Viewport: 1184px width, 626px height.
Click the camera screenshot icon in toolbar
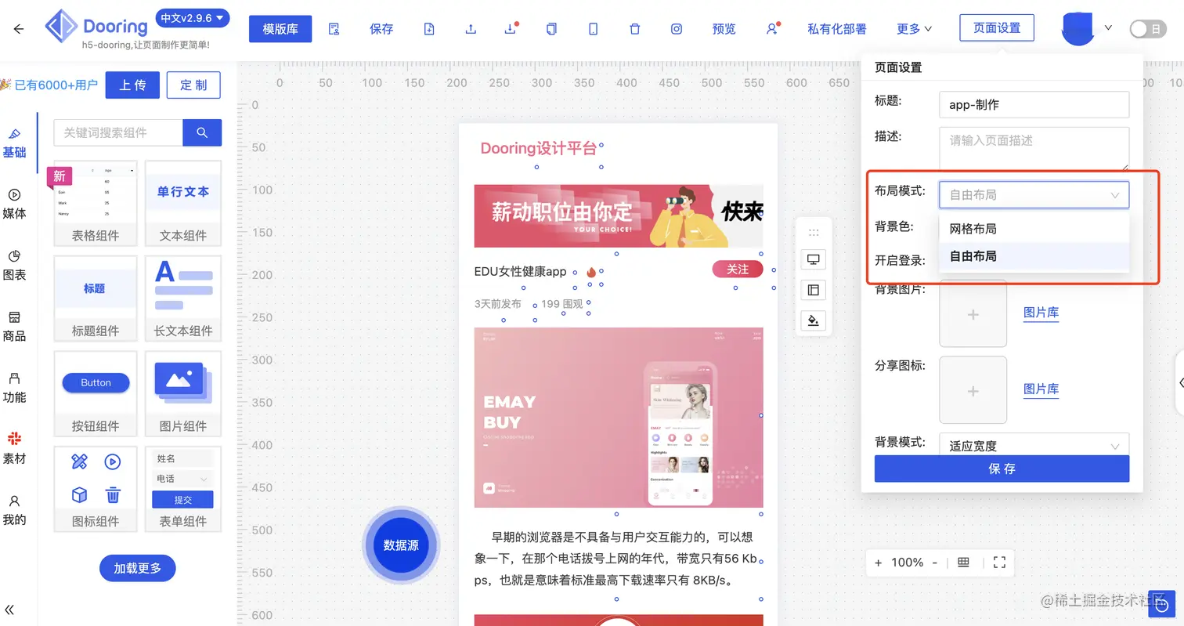[677, 29]
